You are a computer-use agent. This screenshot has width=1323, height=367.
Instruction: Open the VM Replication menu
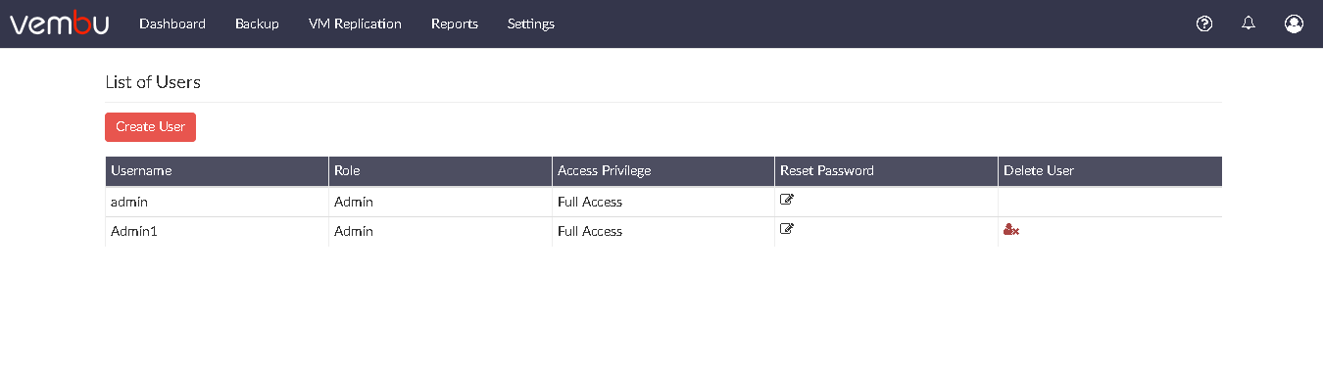tap(355, 23)
